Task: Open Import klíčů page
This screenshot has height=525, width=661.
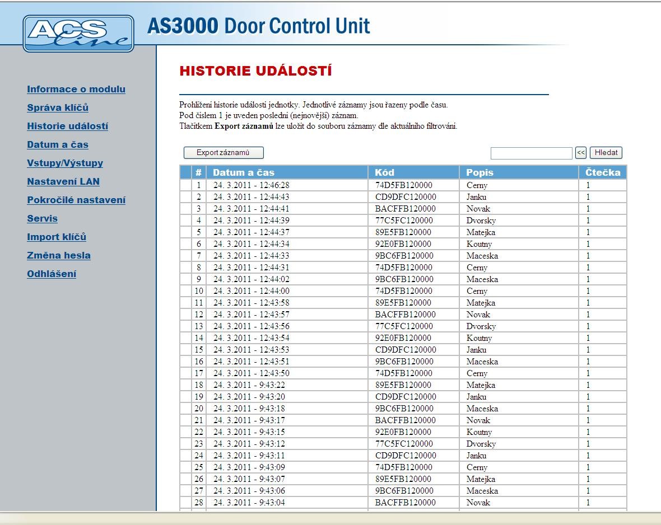Action: pos(57,237)
